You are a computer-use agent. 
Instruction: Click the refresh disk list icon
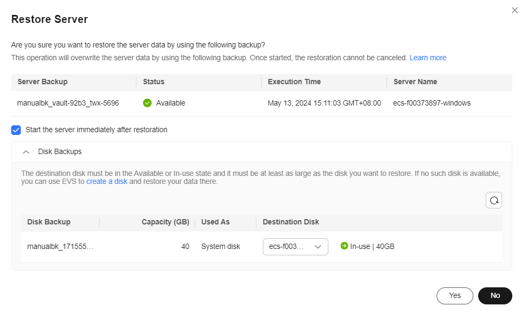pyautogui.click(x=494, y=200)
